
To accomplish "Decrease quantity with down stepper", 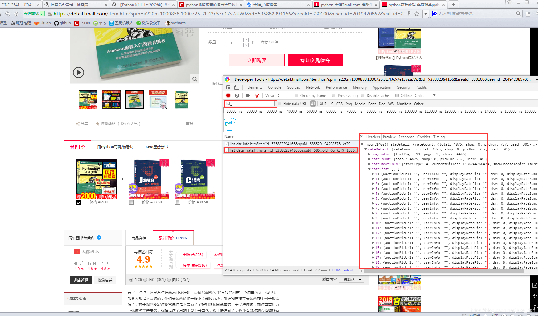I will (246, 45).
